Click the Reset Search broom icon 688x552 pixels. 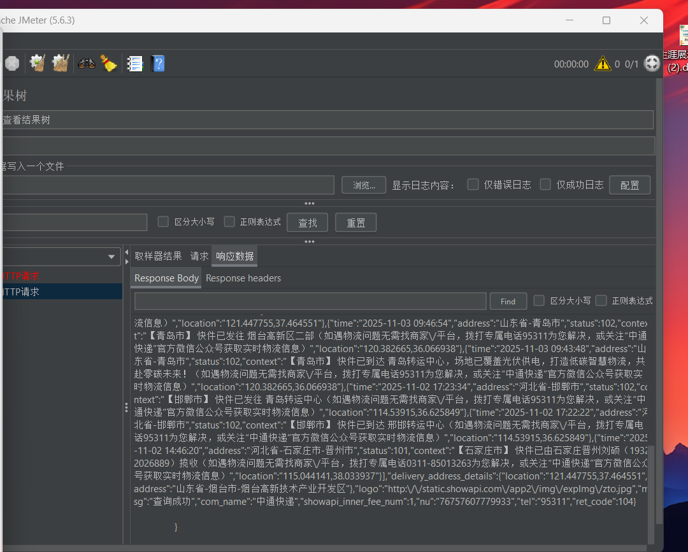click(109, 64)
